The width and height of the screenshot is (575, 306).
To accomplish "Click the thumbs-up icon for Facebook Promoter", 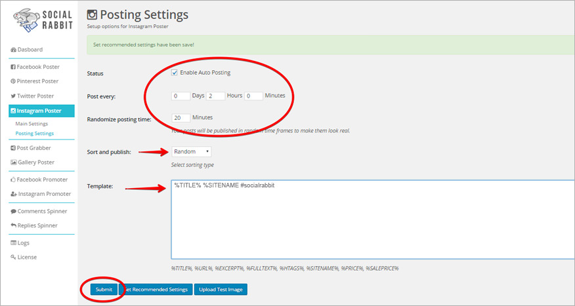I will coord(13,180).
